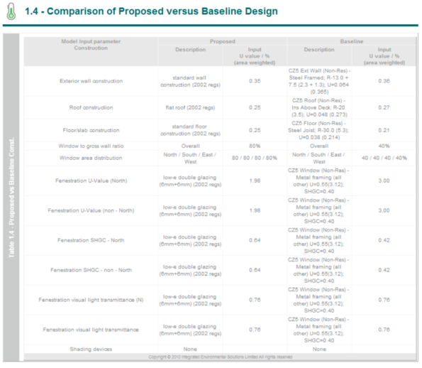Click the 'flat roof (2002 regs)' description cell
The image size is (422, 368).
tap(190, 107)
